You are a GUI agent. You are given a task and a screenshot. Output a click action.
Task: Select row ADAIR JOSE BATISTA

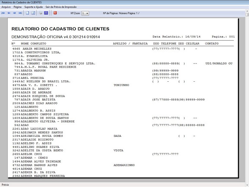coord(122,99)
